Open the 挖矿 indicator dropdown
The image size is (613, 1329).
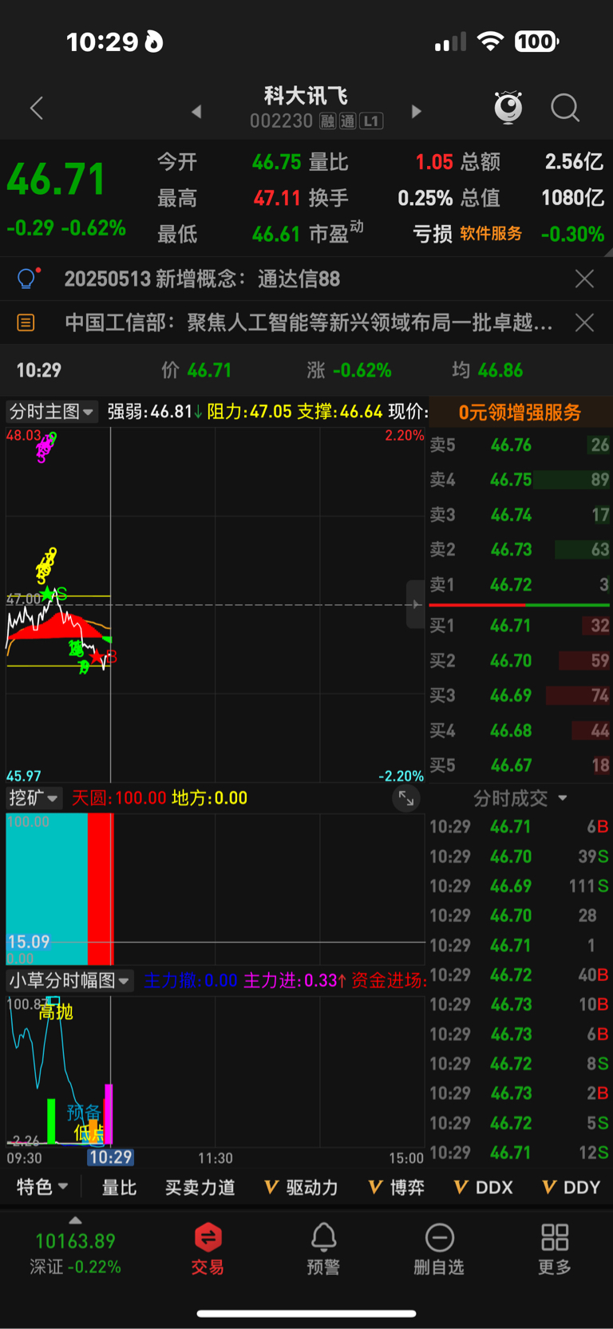(34, 797)
